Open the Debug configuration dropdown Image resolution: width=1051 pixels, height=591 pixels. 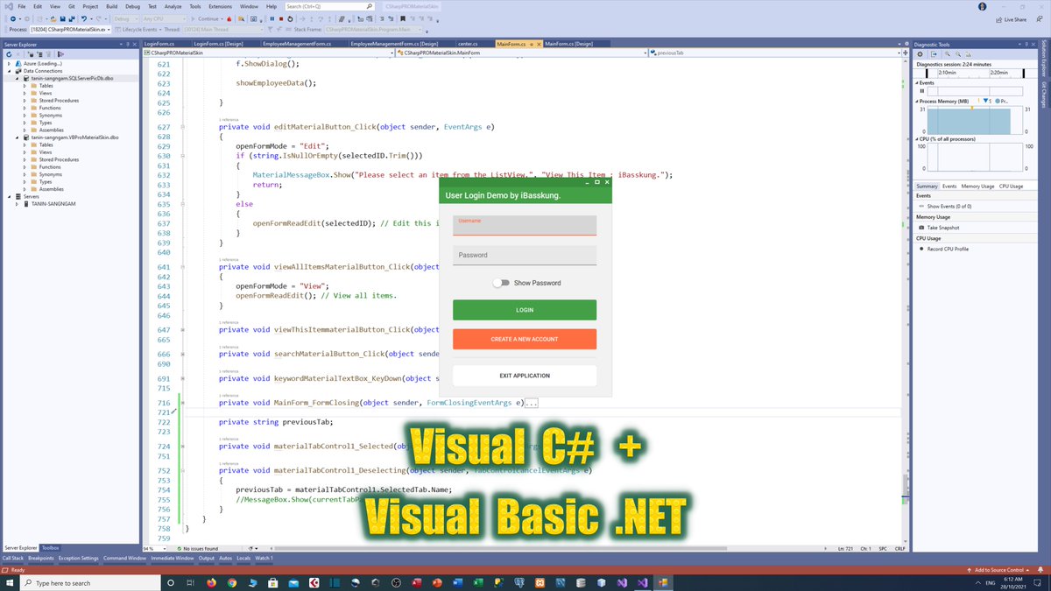click(x=125, y=18)
